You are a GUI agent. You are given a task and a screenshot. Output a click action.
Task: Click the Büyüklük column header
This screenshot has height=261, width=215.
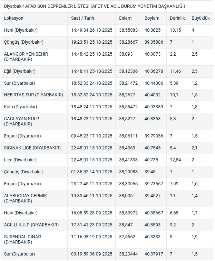point(200,18)
